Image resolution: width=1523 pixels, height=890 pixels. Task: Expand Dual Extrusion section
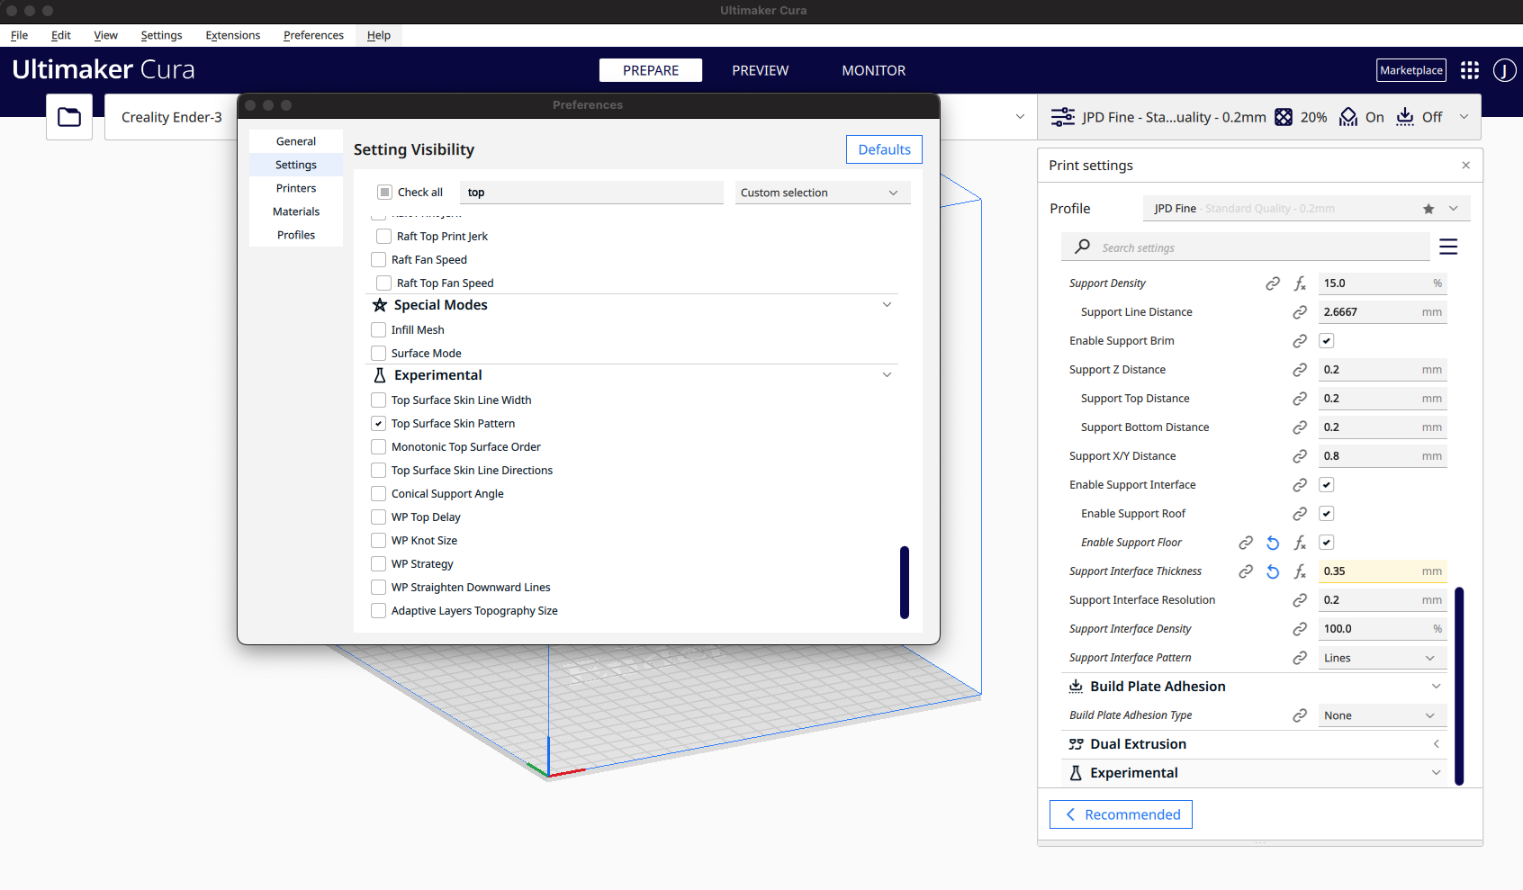1436,744
